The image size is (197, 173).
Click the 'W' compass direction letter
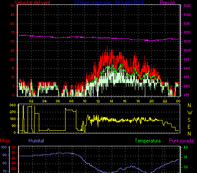[x=190, y=113]
